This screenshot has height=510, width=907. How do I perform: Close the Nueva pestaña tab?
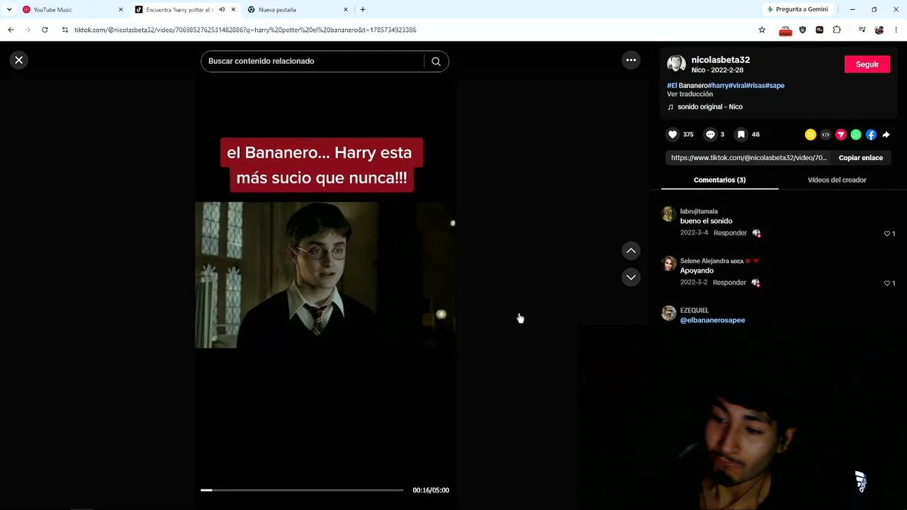point(346,10)
